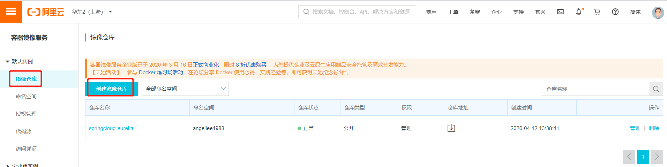Click the repository search magnifier button
The width and height of the screenshot is (667, 167).
point(656,89)
